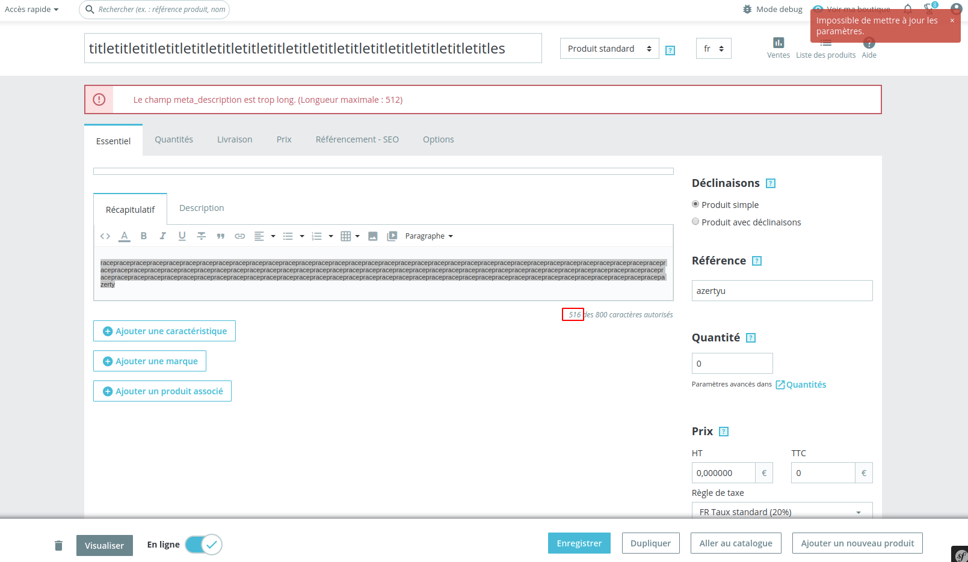Expand bullet list dropdown arrow

302,236
